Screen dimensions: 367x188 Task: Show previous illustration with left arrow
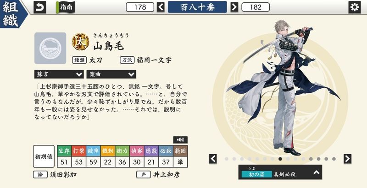[x=213, y=159]
